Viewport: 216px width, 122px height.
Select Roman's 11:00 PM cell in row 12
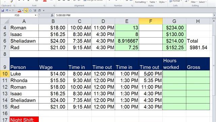point(151,87)
